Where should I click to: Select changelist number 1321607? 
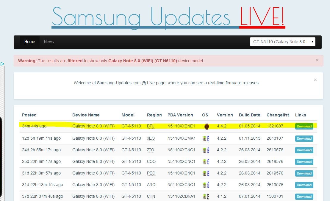tap(275, 126)
